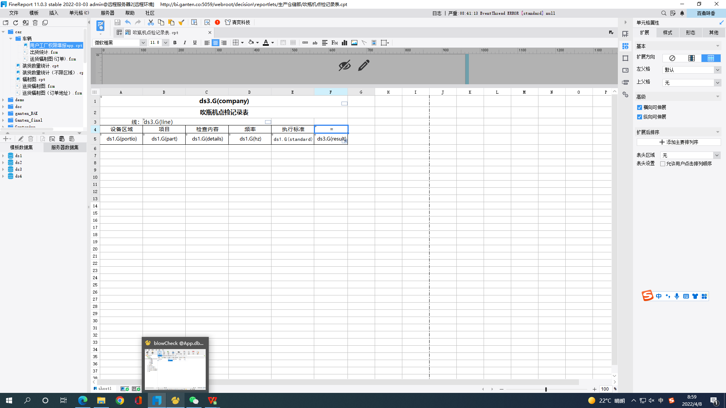The image size is (726, 408).
Task: Expand the demo folder
Action: (x=3, y=100)
